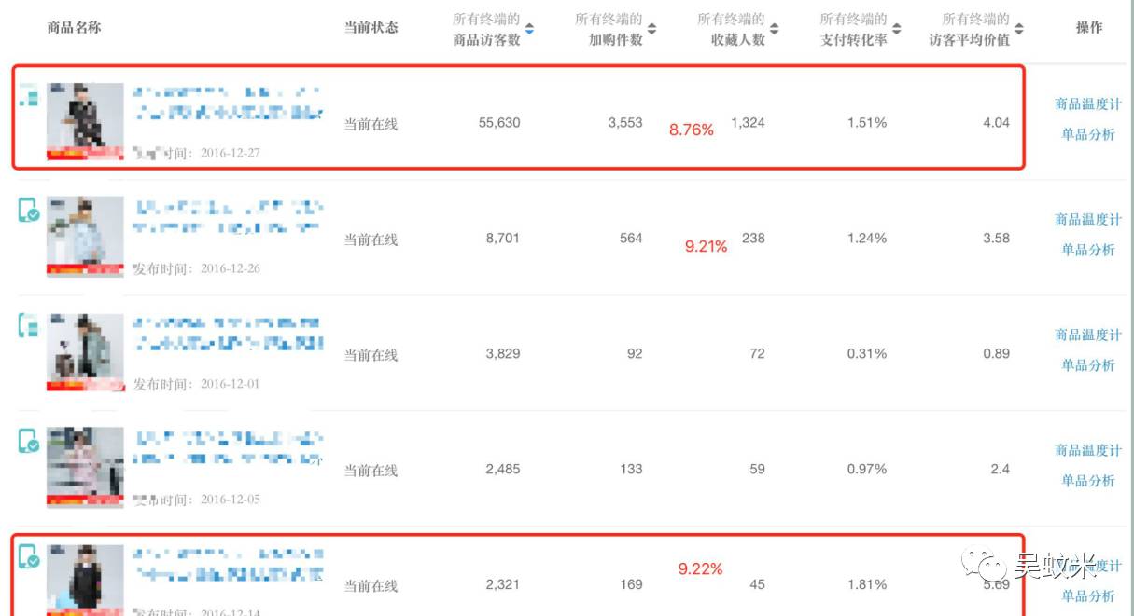Open 单品分析 for the product published 2016-12-05

[x=1088, y=481]
